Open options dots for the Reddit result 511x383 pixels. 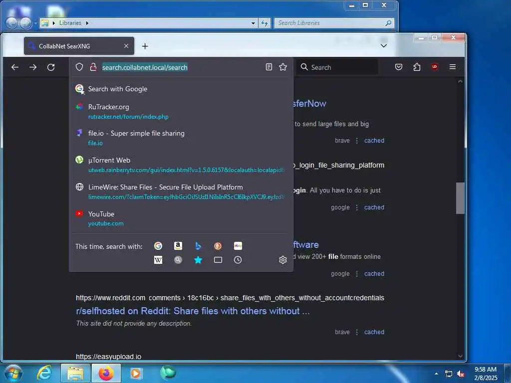[x=357, y=332]
